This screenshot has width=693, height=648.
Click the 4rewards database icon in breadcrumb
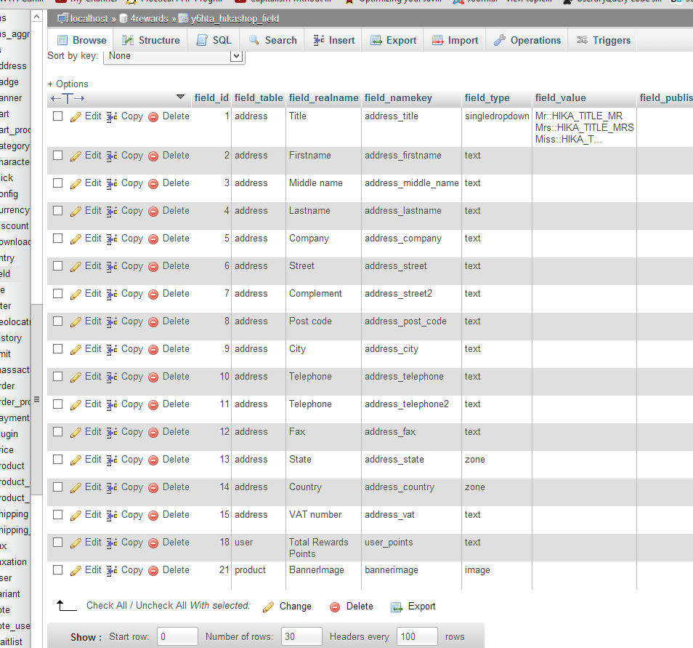[x=123, y=19]
